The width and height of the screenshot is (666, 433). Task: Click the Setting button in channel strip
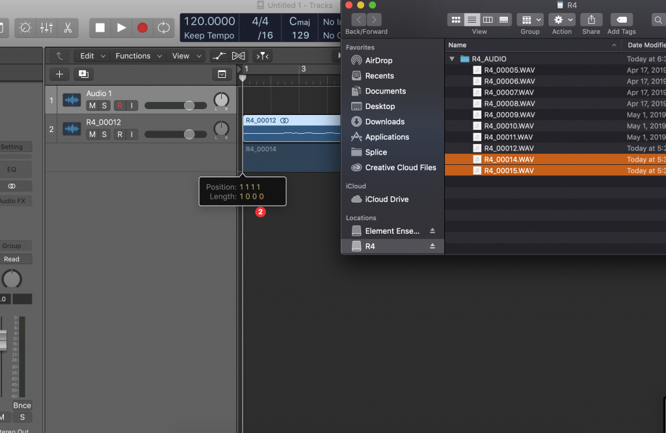(12, 147)
